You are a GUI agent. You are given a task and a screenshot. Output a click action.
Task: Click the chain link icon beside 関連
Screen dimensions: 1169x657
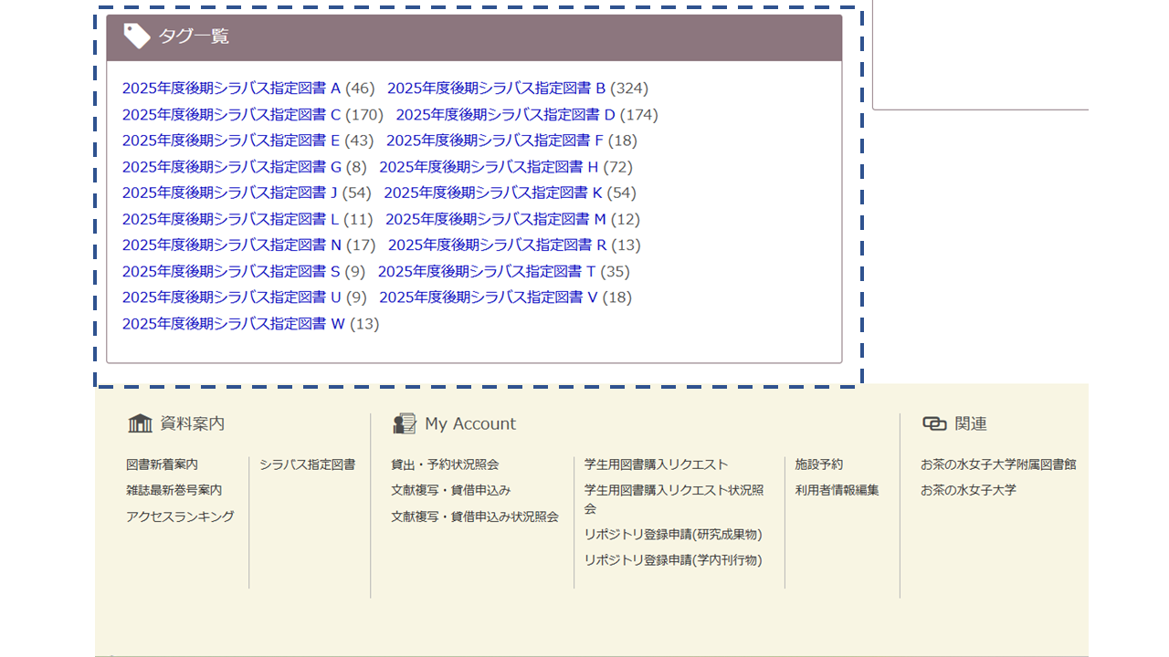coord(934,423)
